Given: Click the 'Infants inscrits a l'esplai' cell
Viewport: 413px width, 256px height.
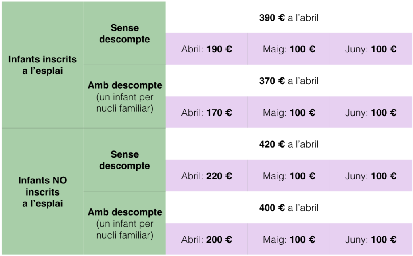Looking at the screenshot, I should point(43,65).
